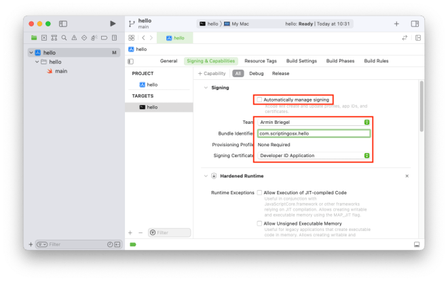Image resolution: width=448 pixels, height=281 pixels.
Task: Go back with the left arrow
Action: point(143,38)
